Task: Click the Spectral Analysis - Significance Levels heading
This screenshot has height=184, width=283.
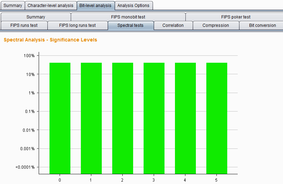Action: coord(51,40)
